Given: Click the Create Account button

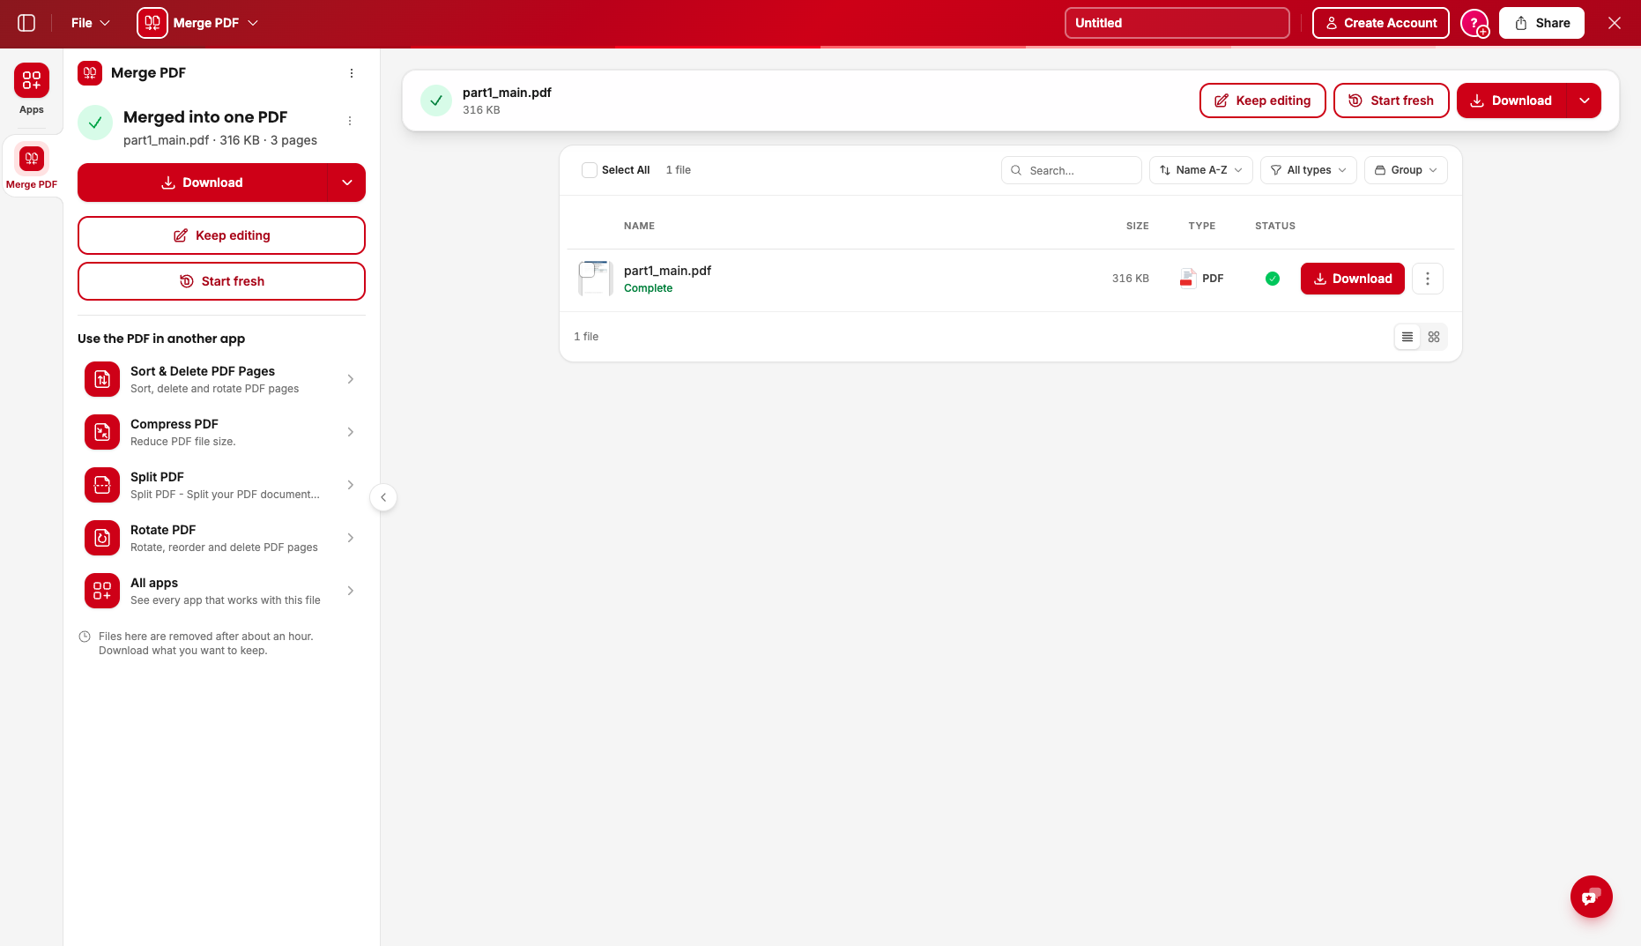Looking at the screenshot, I should 1381,23.
